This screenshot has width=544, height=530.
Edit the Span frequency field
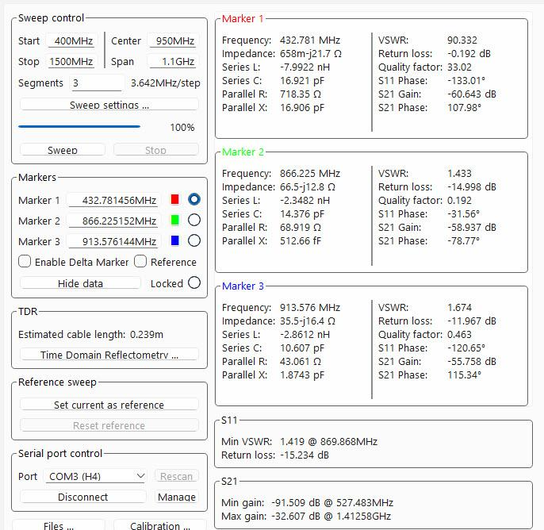coord(173,62)
